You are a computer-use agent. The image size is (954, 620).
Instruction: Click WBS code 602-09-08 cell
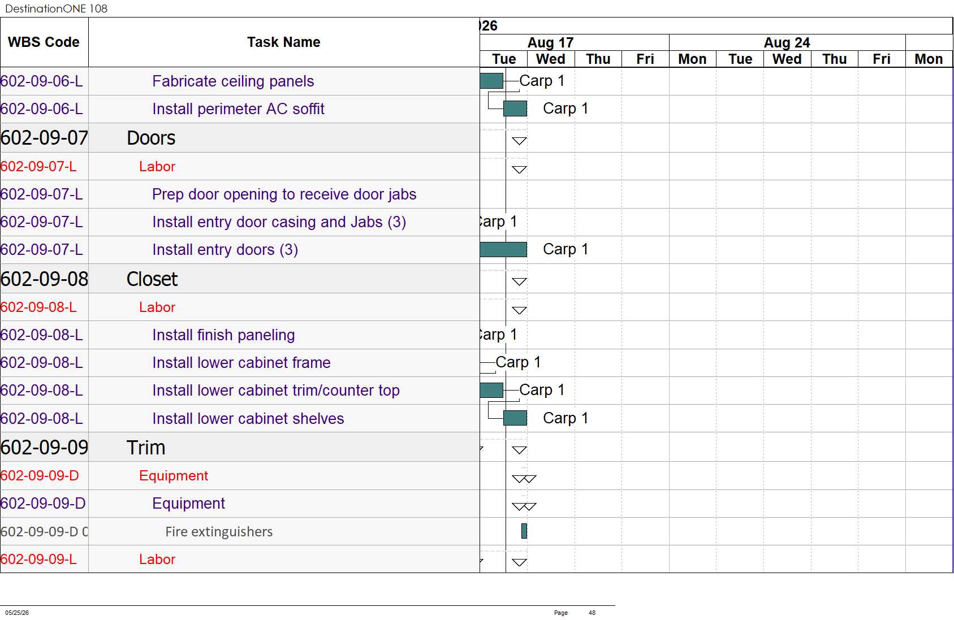coord(44,279)
